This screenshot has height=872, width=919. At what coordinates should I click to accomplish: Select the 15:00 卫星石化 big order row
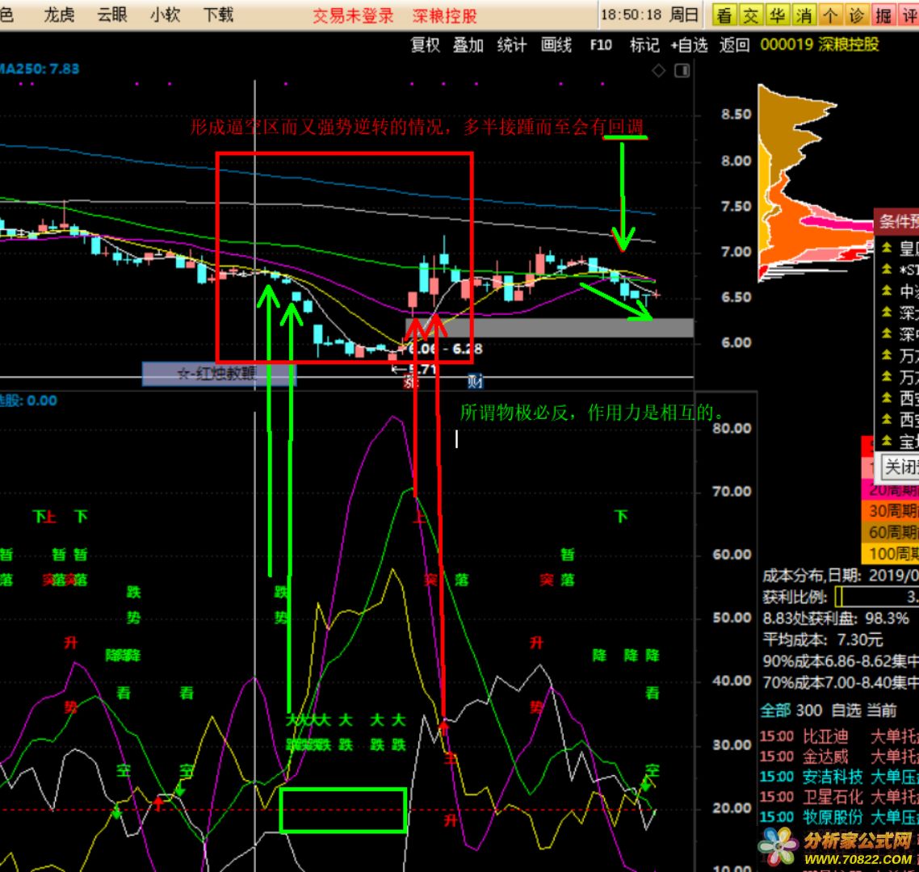(839, 797)
